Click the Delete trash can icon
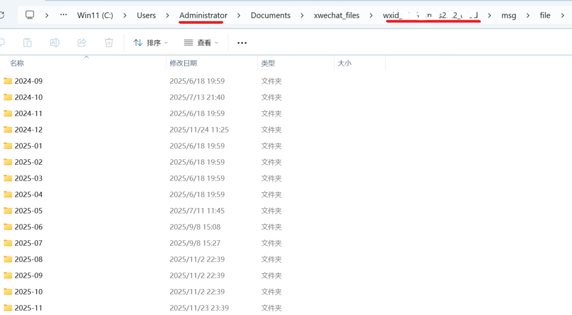Viewport: 572px width, 315px height. tap(109, 43)
